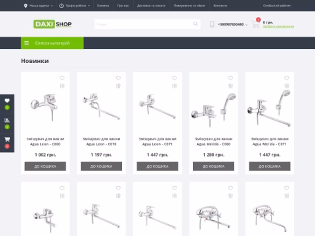Click the 0 грн. cart total

click(x=268, y=22)
